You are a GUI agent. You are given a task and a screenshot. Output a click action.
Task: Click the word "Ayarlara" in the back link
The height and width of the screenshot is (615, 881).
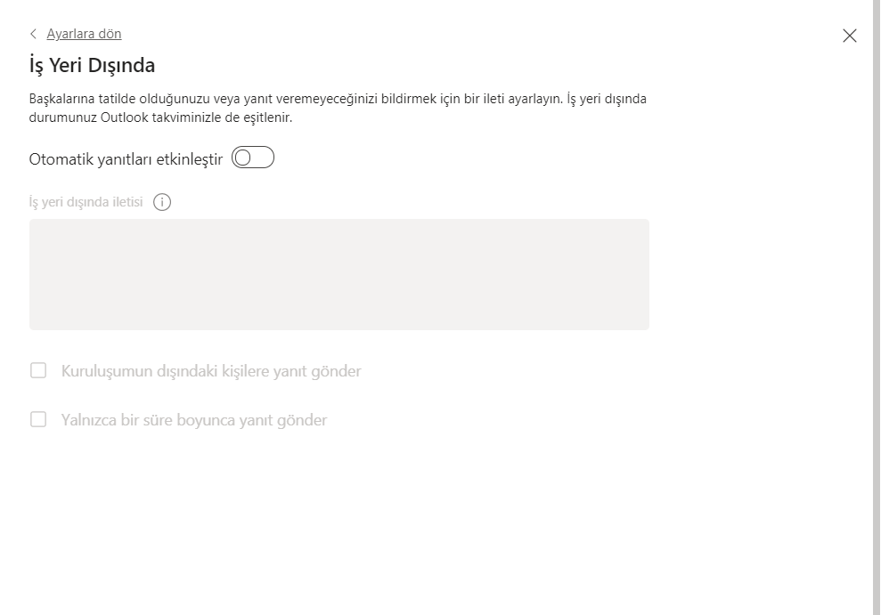pos(69,34)
